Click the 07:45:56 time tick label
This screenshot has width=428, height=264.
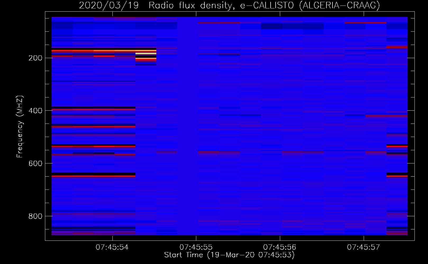pyautogui.click(x=280, y=247)
